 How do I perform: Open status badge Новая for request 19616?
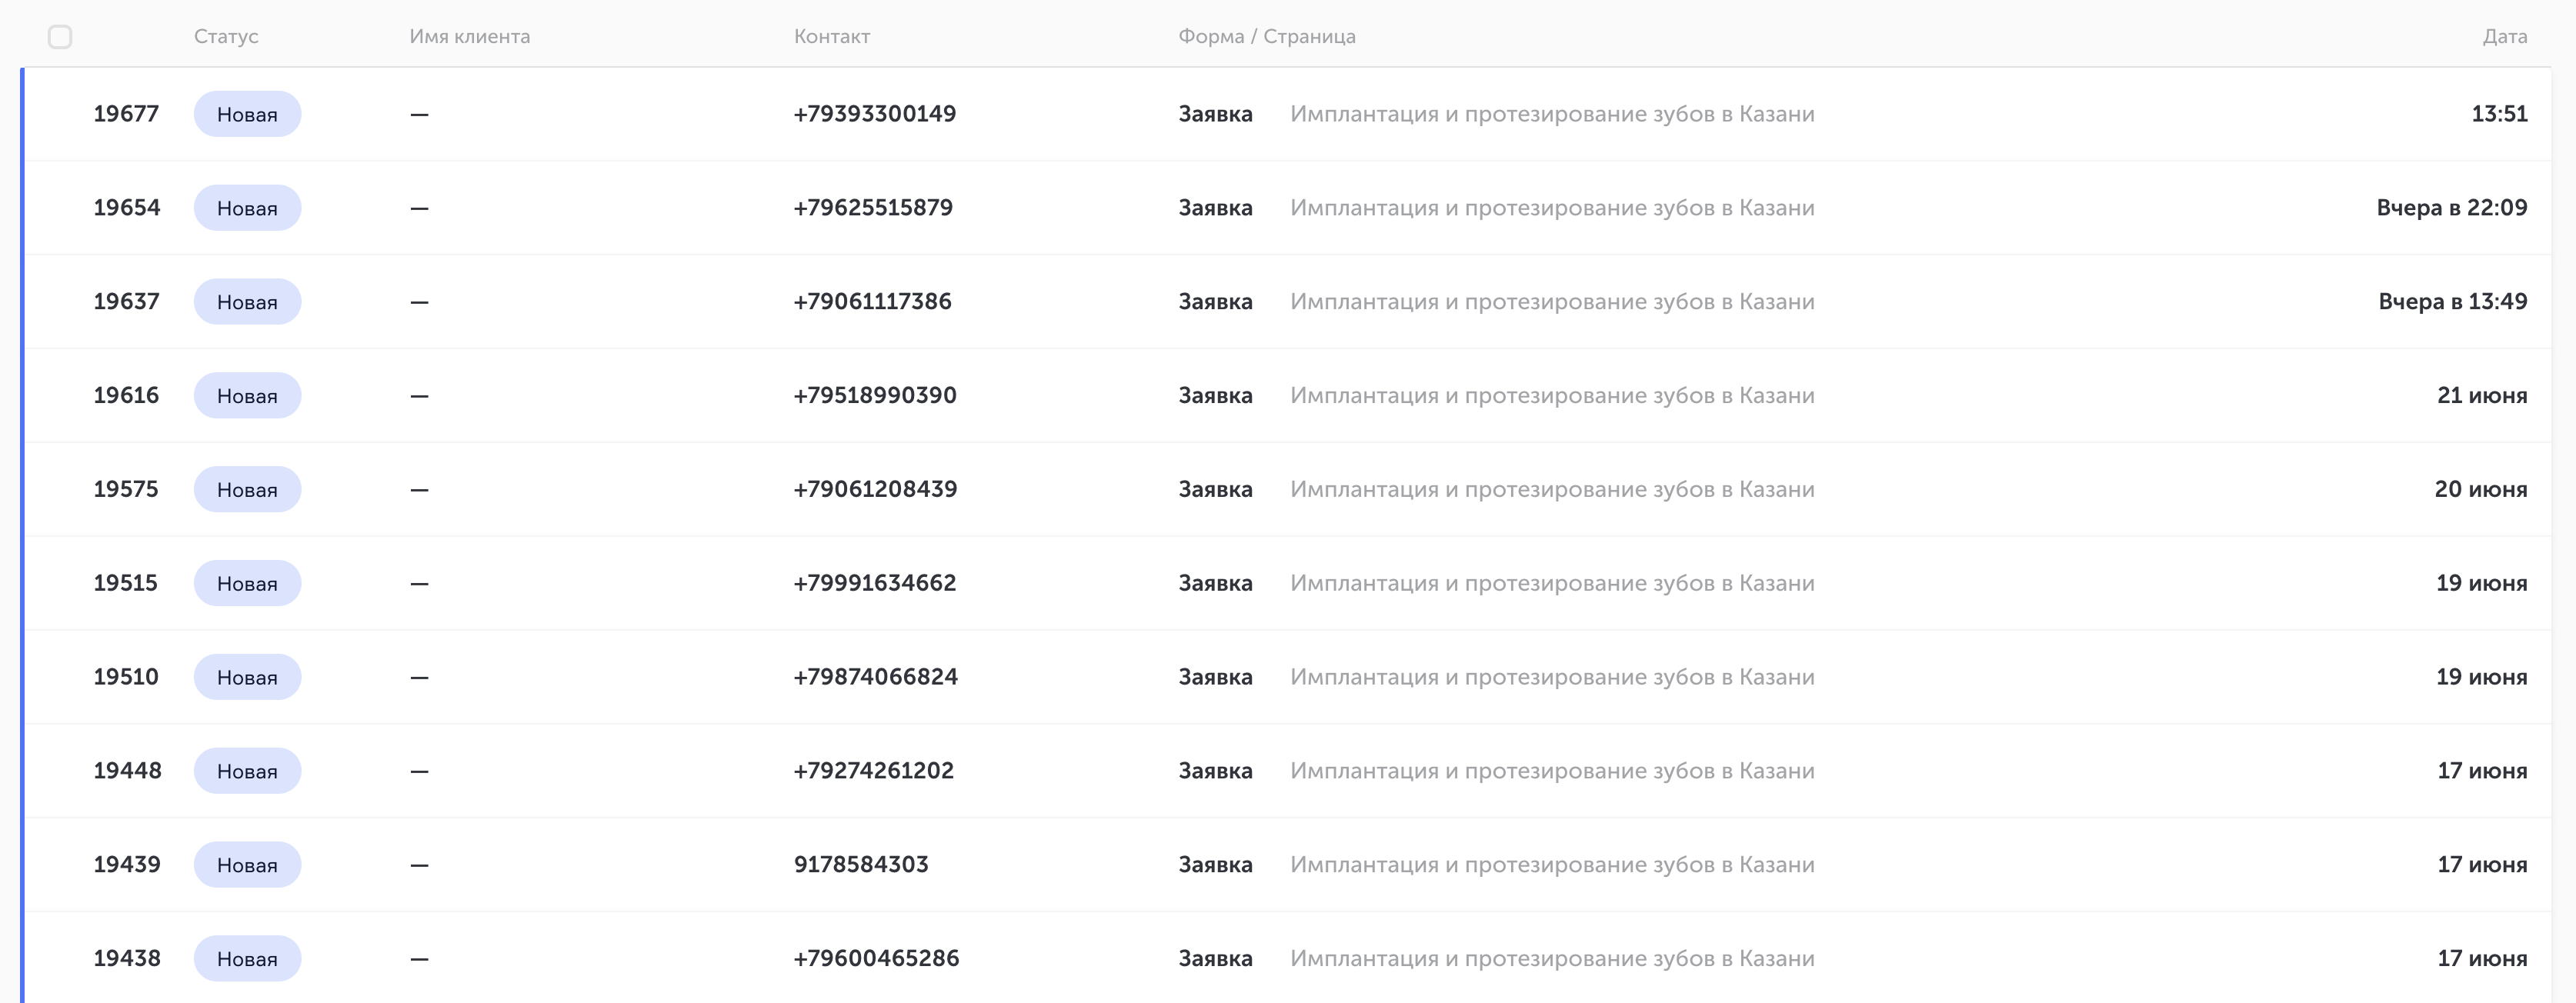point(247,396)
